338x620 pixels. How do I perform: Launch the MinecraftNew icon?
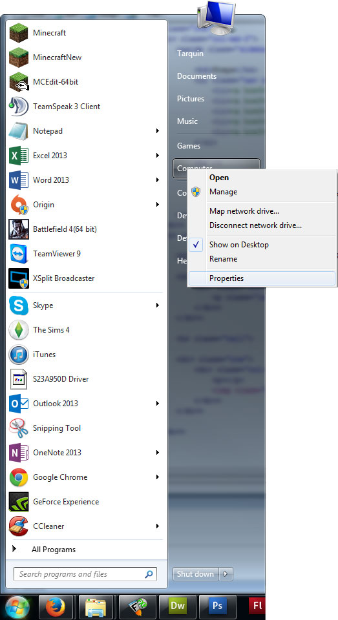point(19,57)
